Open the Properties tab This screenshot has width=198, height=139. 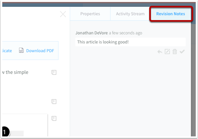point(90,14)
